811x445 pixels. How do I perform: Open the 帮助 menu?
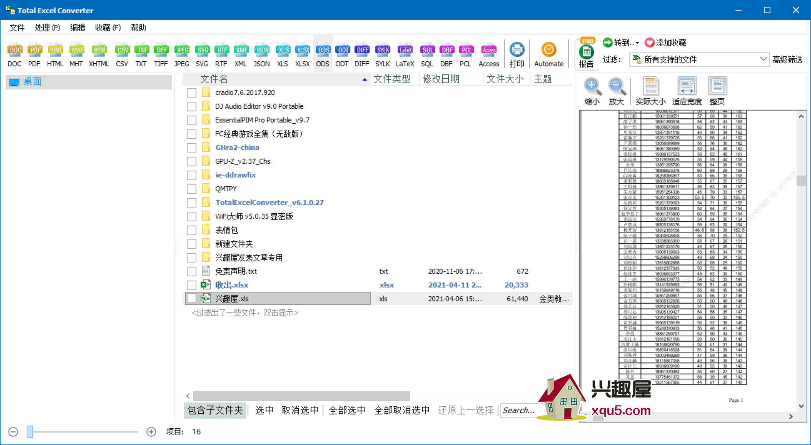138,27
